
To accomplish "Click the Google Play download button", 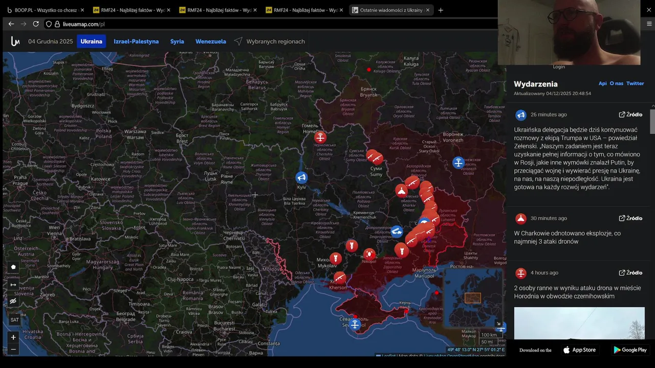I will point(630,350).
